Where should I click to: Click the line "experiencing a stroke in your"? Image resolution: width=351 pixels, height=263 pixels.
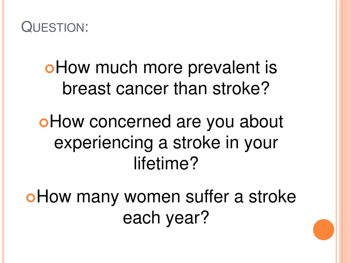pos(166,143)
